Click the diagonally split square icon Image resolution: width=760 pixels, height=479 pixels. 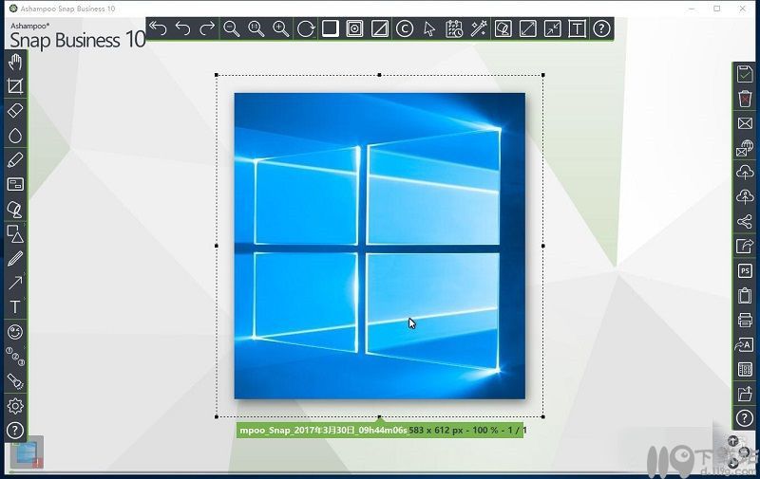click(379, 28)
